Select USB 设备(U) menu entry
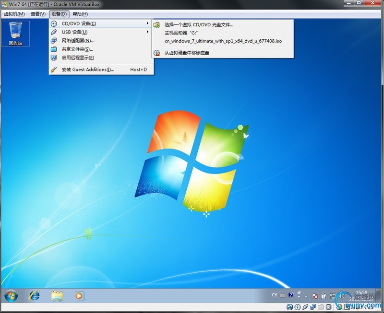The width and height of the screenshot is (384, 313). click(x=101, y=32)
